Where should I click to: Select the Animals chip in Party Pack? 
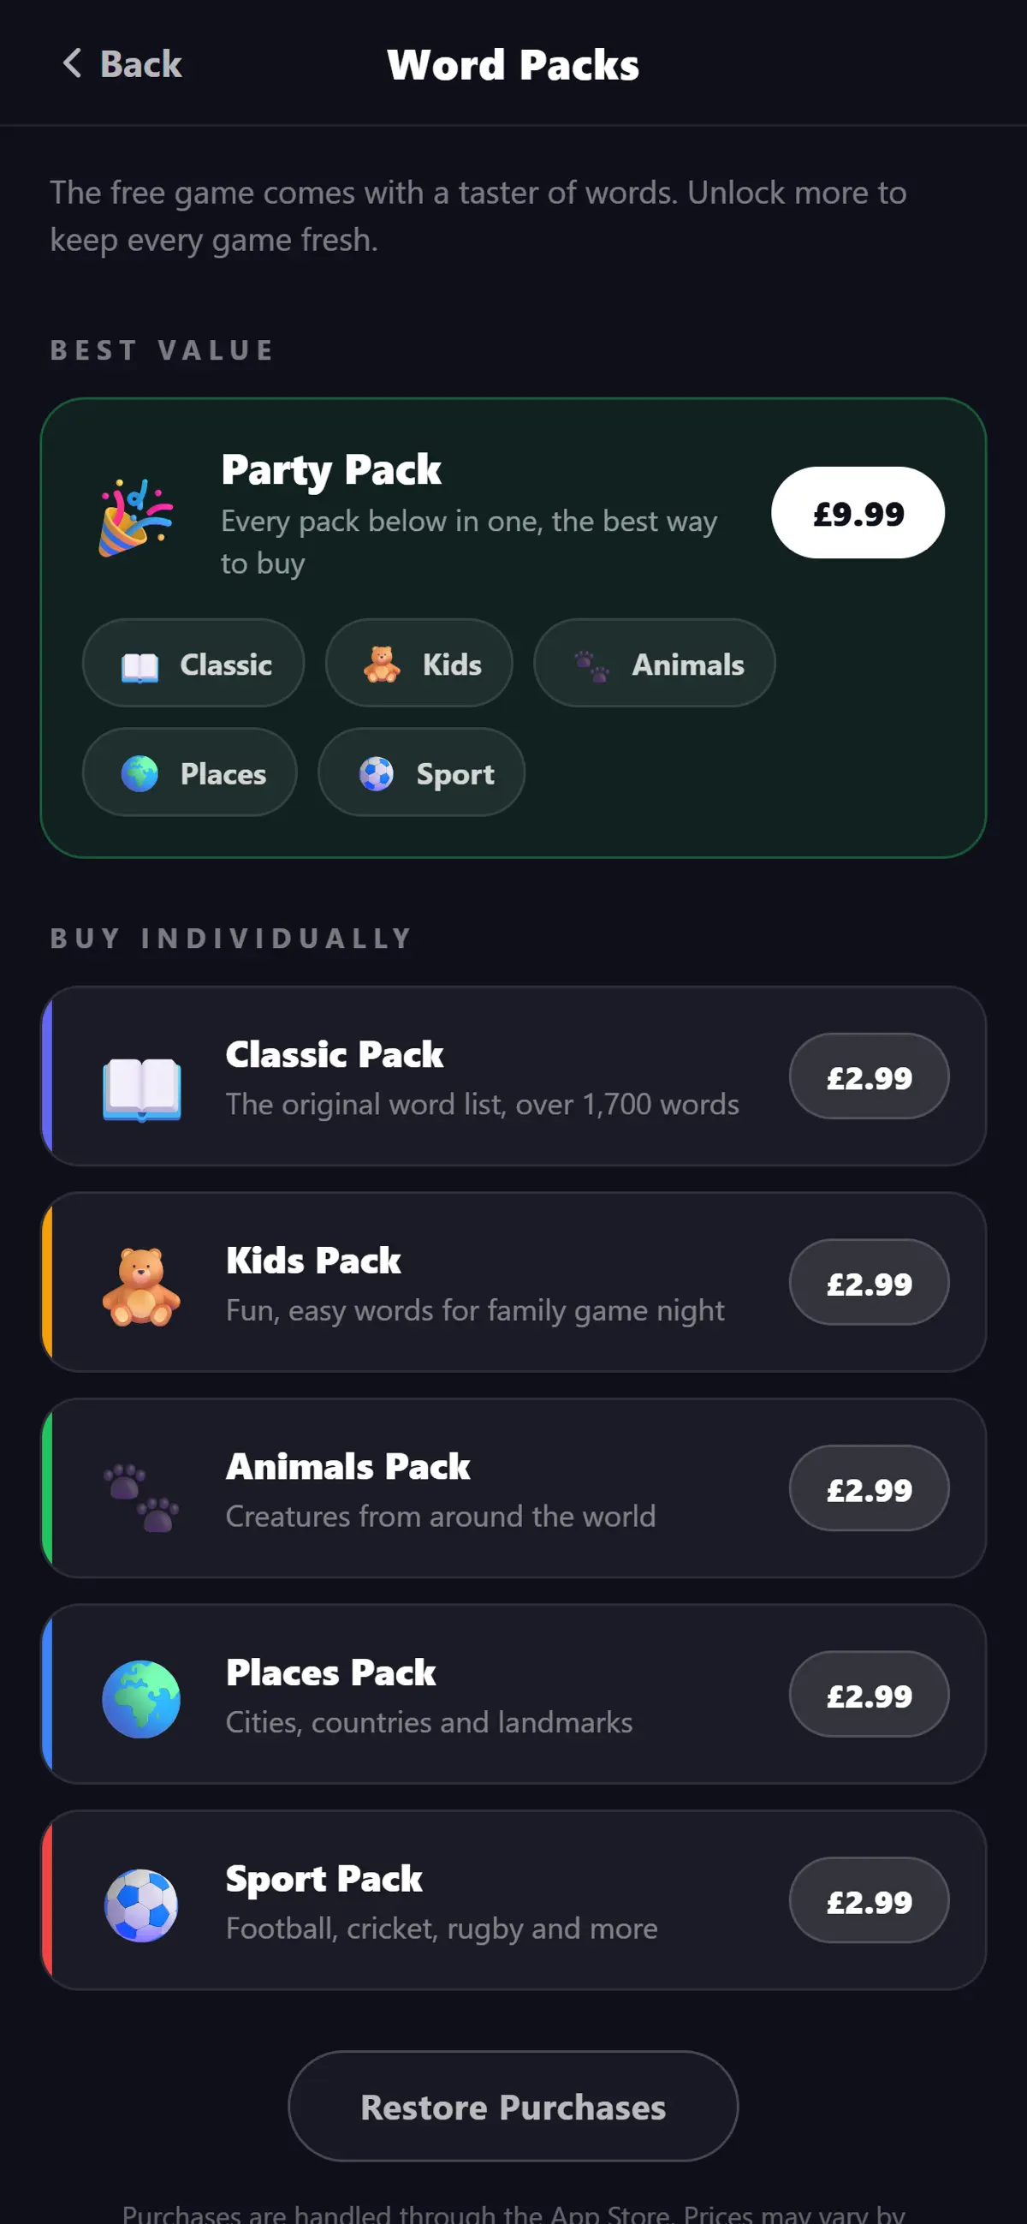pos(654,663)
